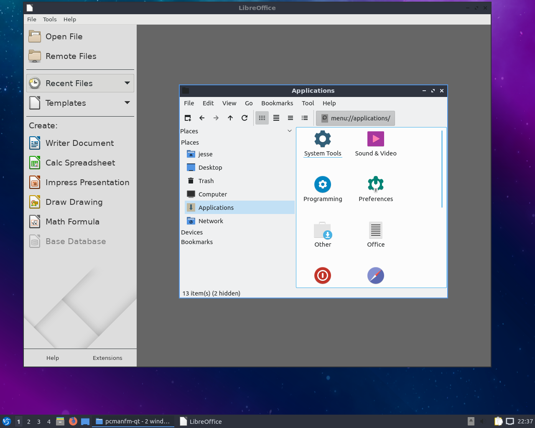Open the Office category icon
535x428 pixels.
tap(376, 235)
